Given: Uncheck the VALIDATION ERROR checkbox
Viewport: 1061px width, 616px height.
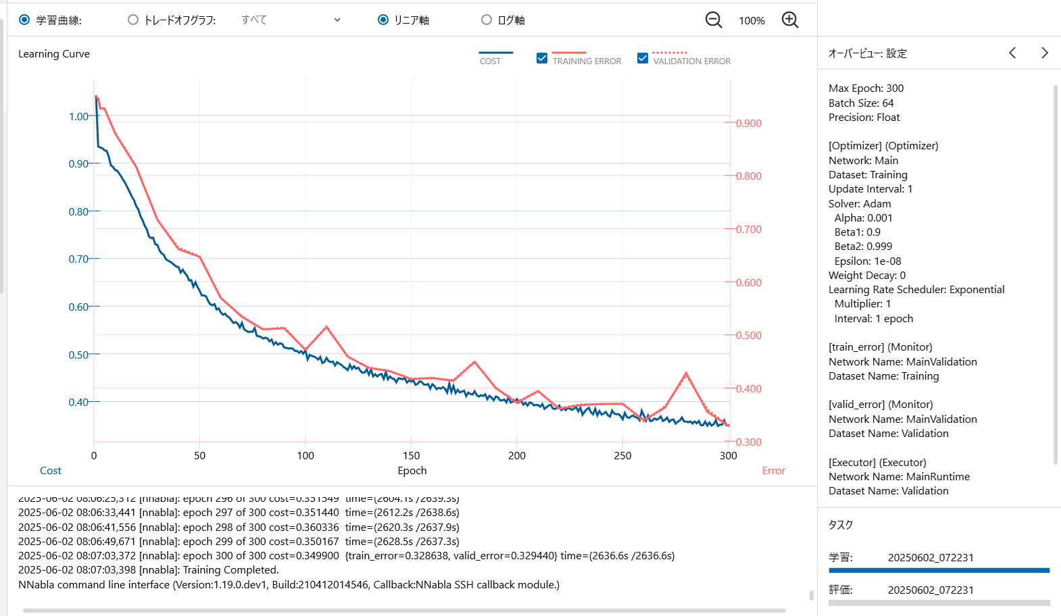Looking at the screenshot, I should click(x=643, y=59).
